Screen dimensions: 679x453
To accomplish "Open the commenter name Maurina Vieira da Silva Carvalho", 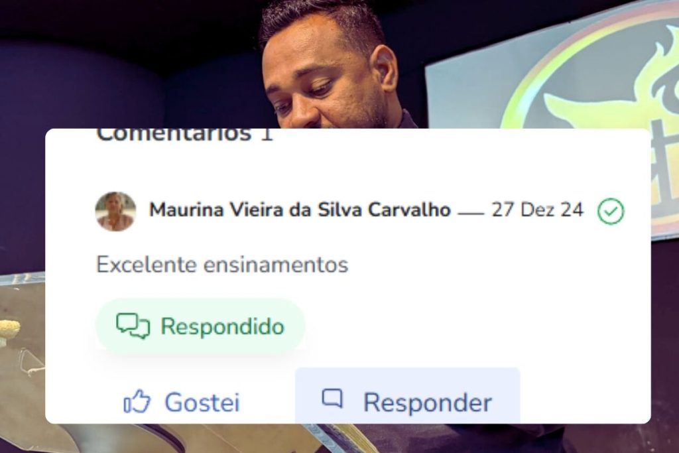I will (x=300, y=210).
